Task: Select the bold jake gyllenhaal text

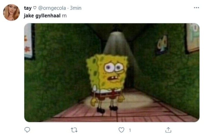Action: (x=42, y=16)
